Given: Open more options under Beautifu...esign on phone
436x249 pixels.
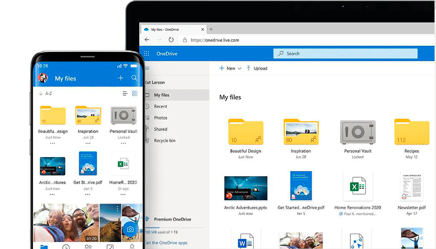Looking at the screenshot, I should (53, 143).
